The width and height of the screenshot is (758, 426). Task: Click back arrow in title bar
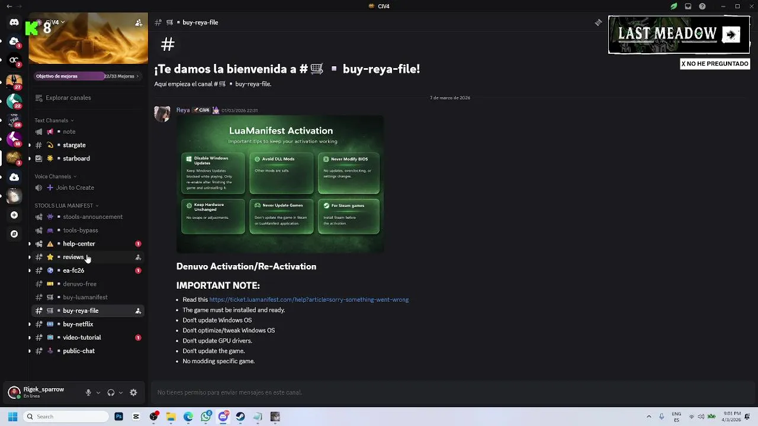coord(9,7)
